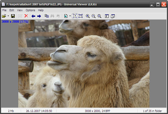Click the copy-to-clipboard icon
168x114 pixels.
(47, 16)
